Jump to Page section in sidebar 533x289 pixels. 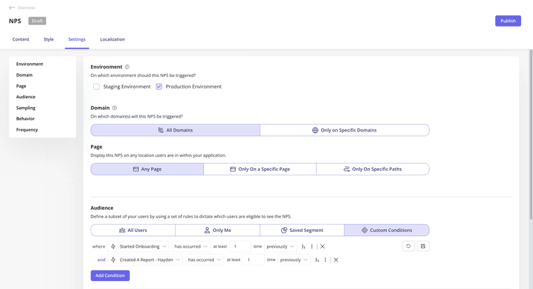[21, 86]
